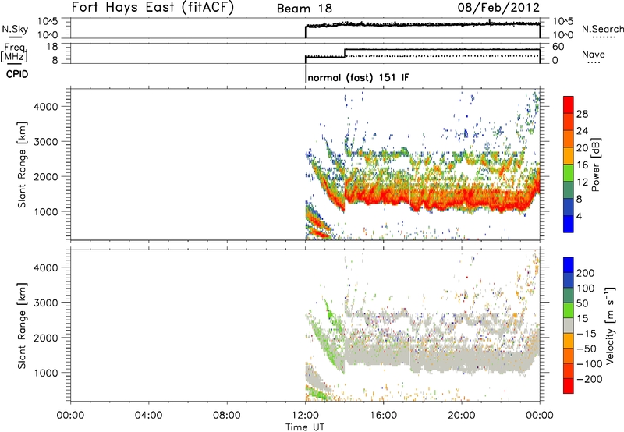Image resolution: width=624 pixels, height=432 pixels.
Task: Click the title 'Fort Hays East (fitACF)'
Action: (153, 8)
